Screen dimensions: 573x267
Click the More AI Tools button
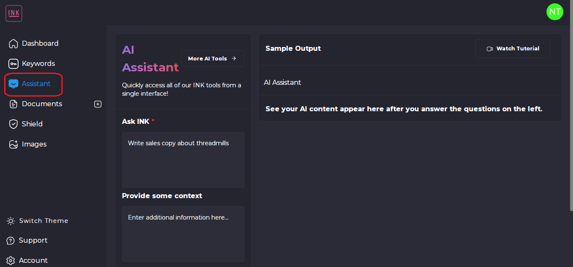(x=213, y=58)
